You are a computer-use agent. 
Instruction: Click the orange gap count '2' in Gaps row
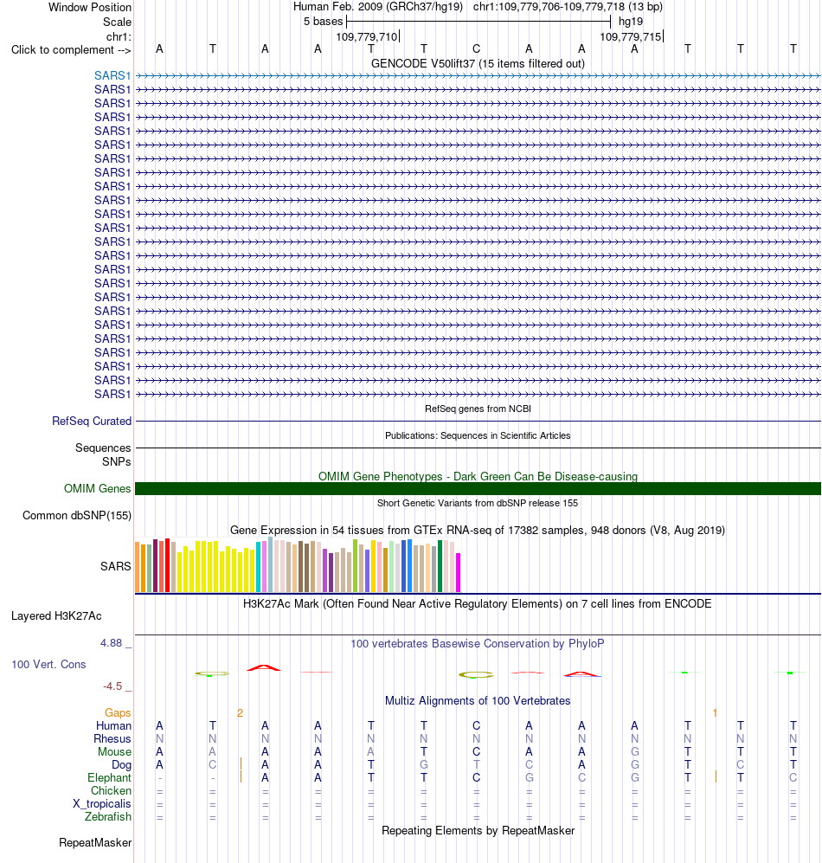[x=240, y=713]
